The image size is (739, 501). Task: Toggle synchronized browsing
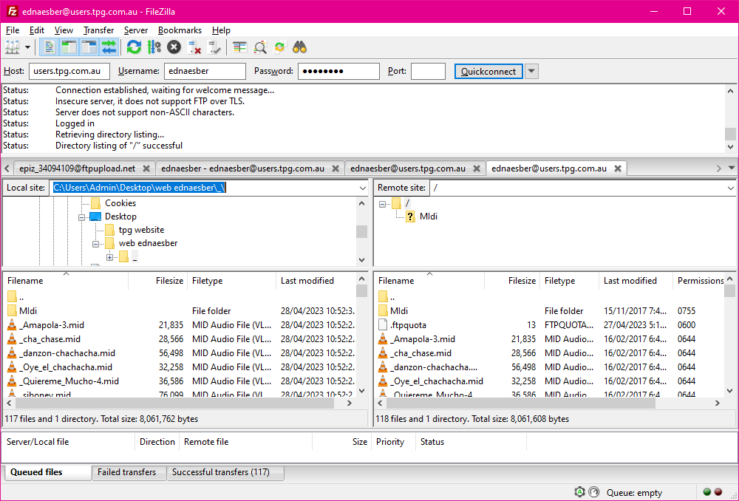[x=280, y=47]
